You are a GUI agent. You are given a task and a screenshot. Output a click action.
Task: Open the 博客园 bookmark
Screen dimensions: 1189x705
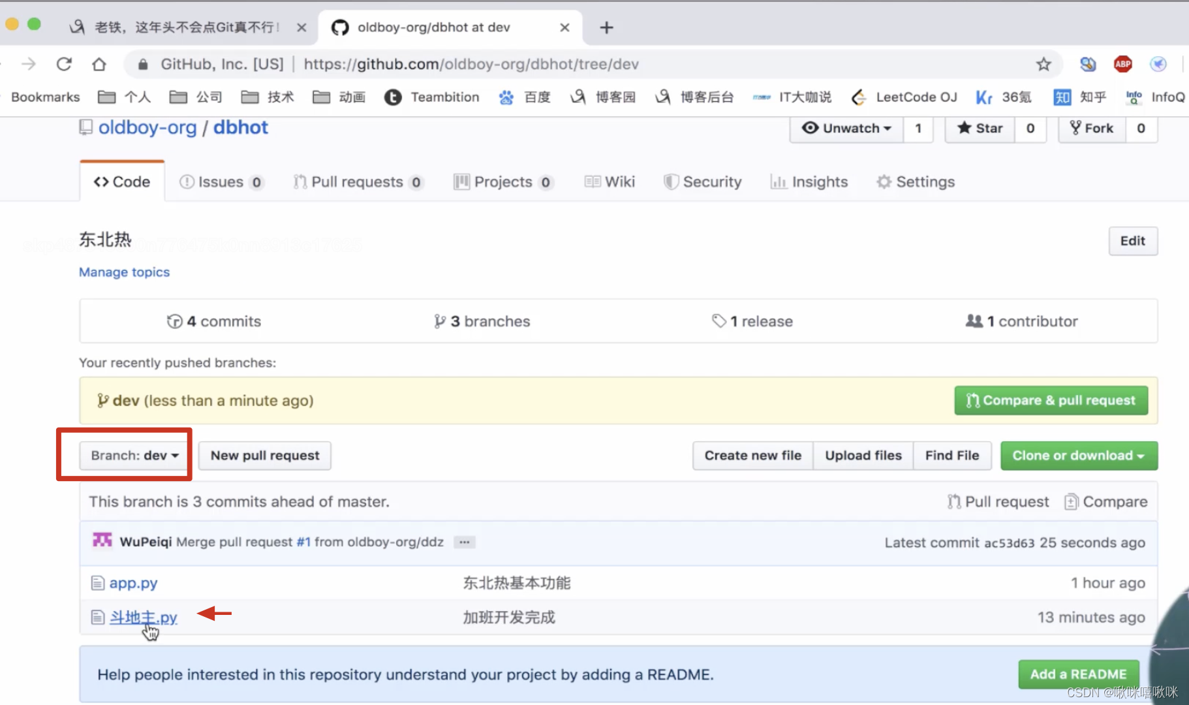603,97
